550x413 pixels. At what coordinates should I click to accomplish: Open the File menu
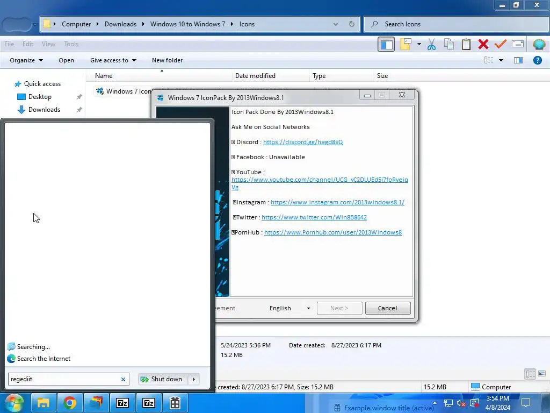9,44
